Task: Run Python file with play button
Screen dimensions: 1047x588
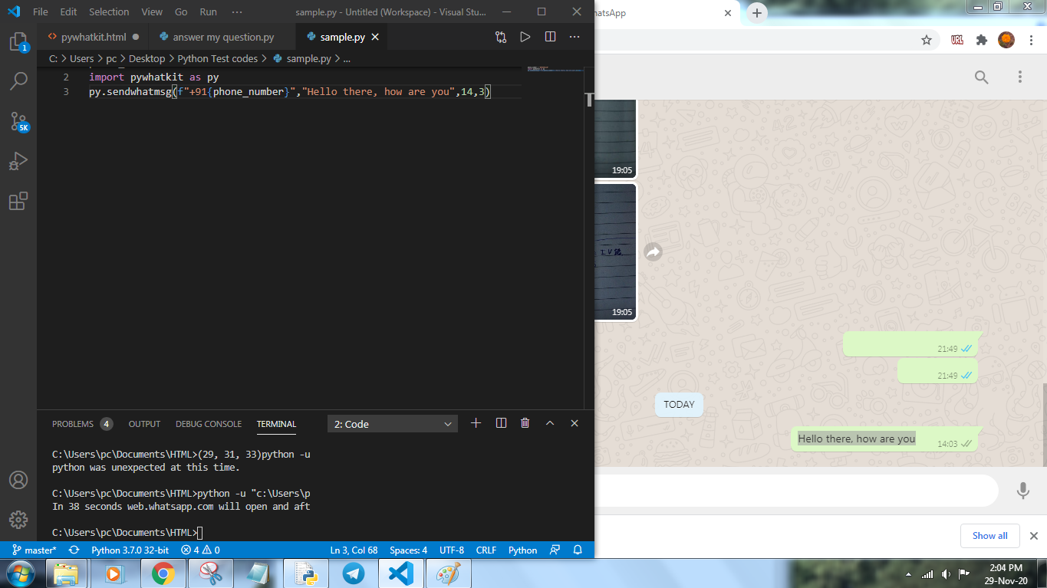Action: [x=525, y=37]
